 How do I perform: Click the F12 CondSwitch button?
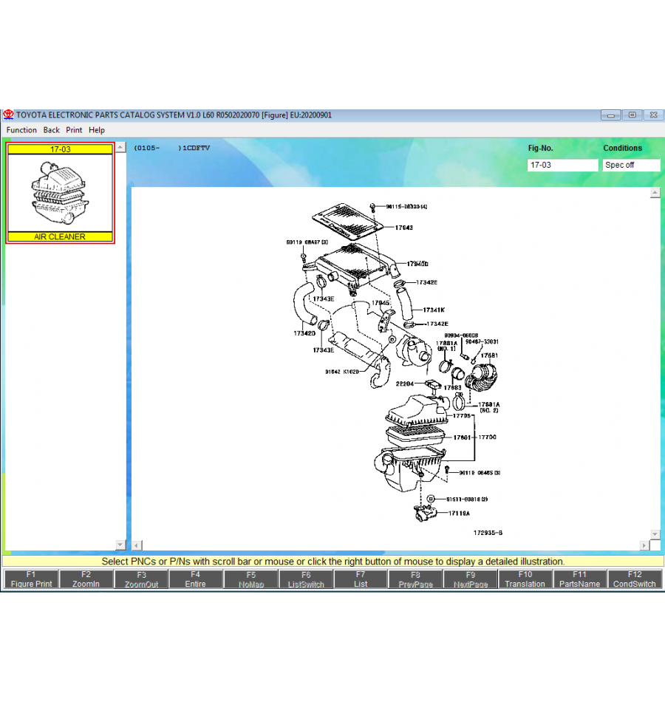(635, 579)
